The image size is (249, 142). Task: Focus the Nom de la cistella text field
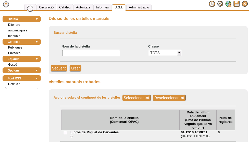[x=91, y=53]
